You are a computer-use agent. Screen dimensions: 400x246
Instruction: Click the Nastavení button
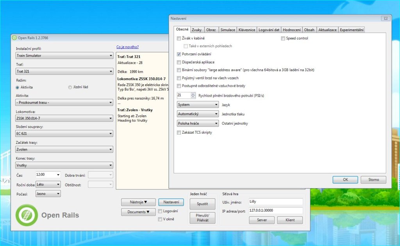click(x=171, y=202)
